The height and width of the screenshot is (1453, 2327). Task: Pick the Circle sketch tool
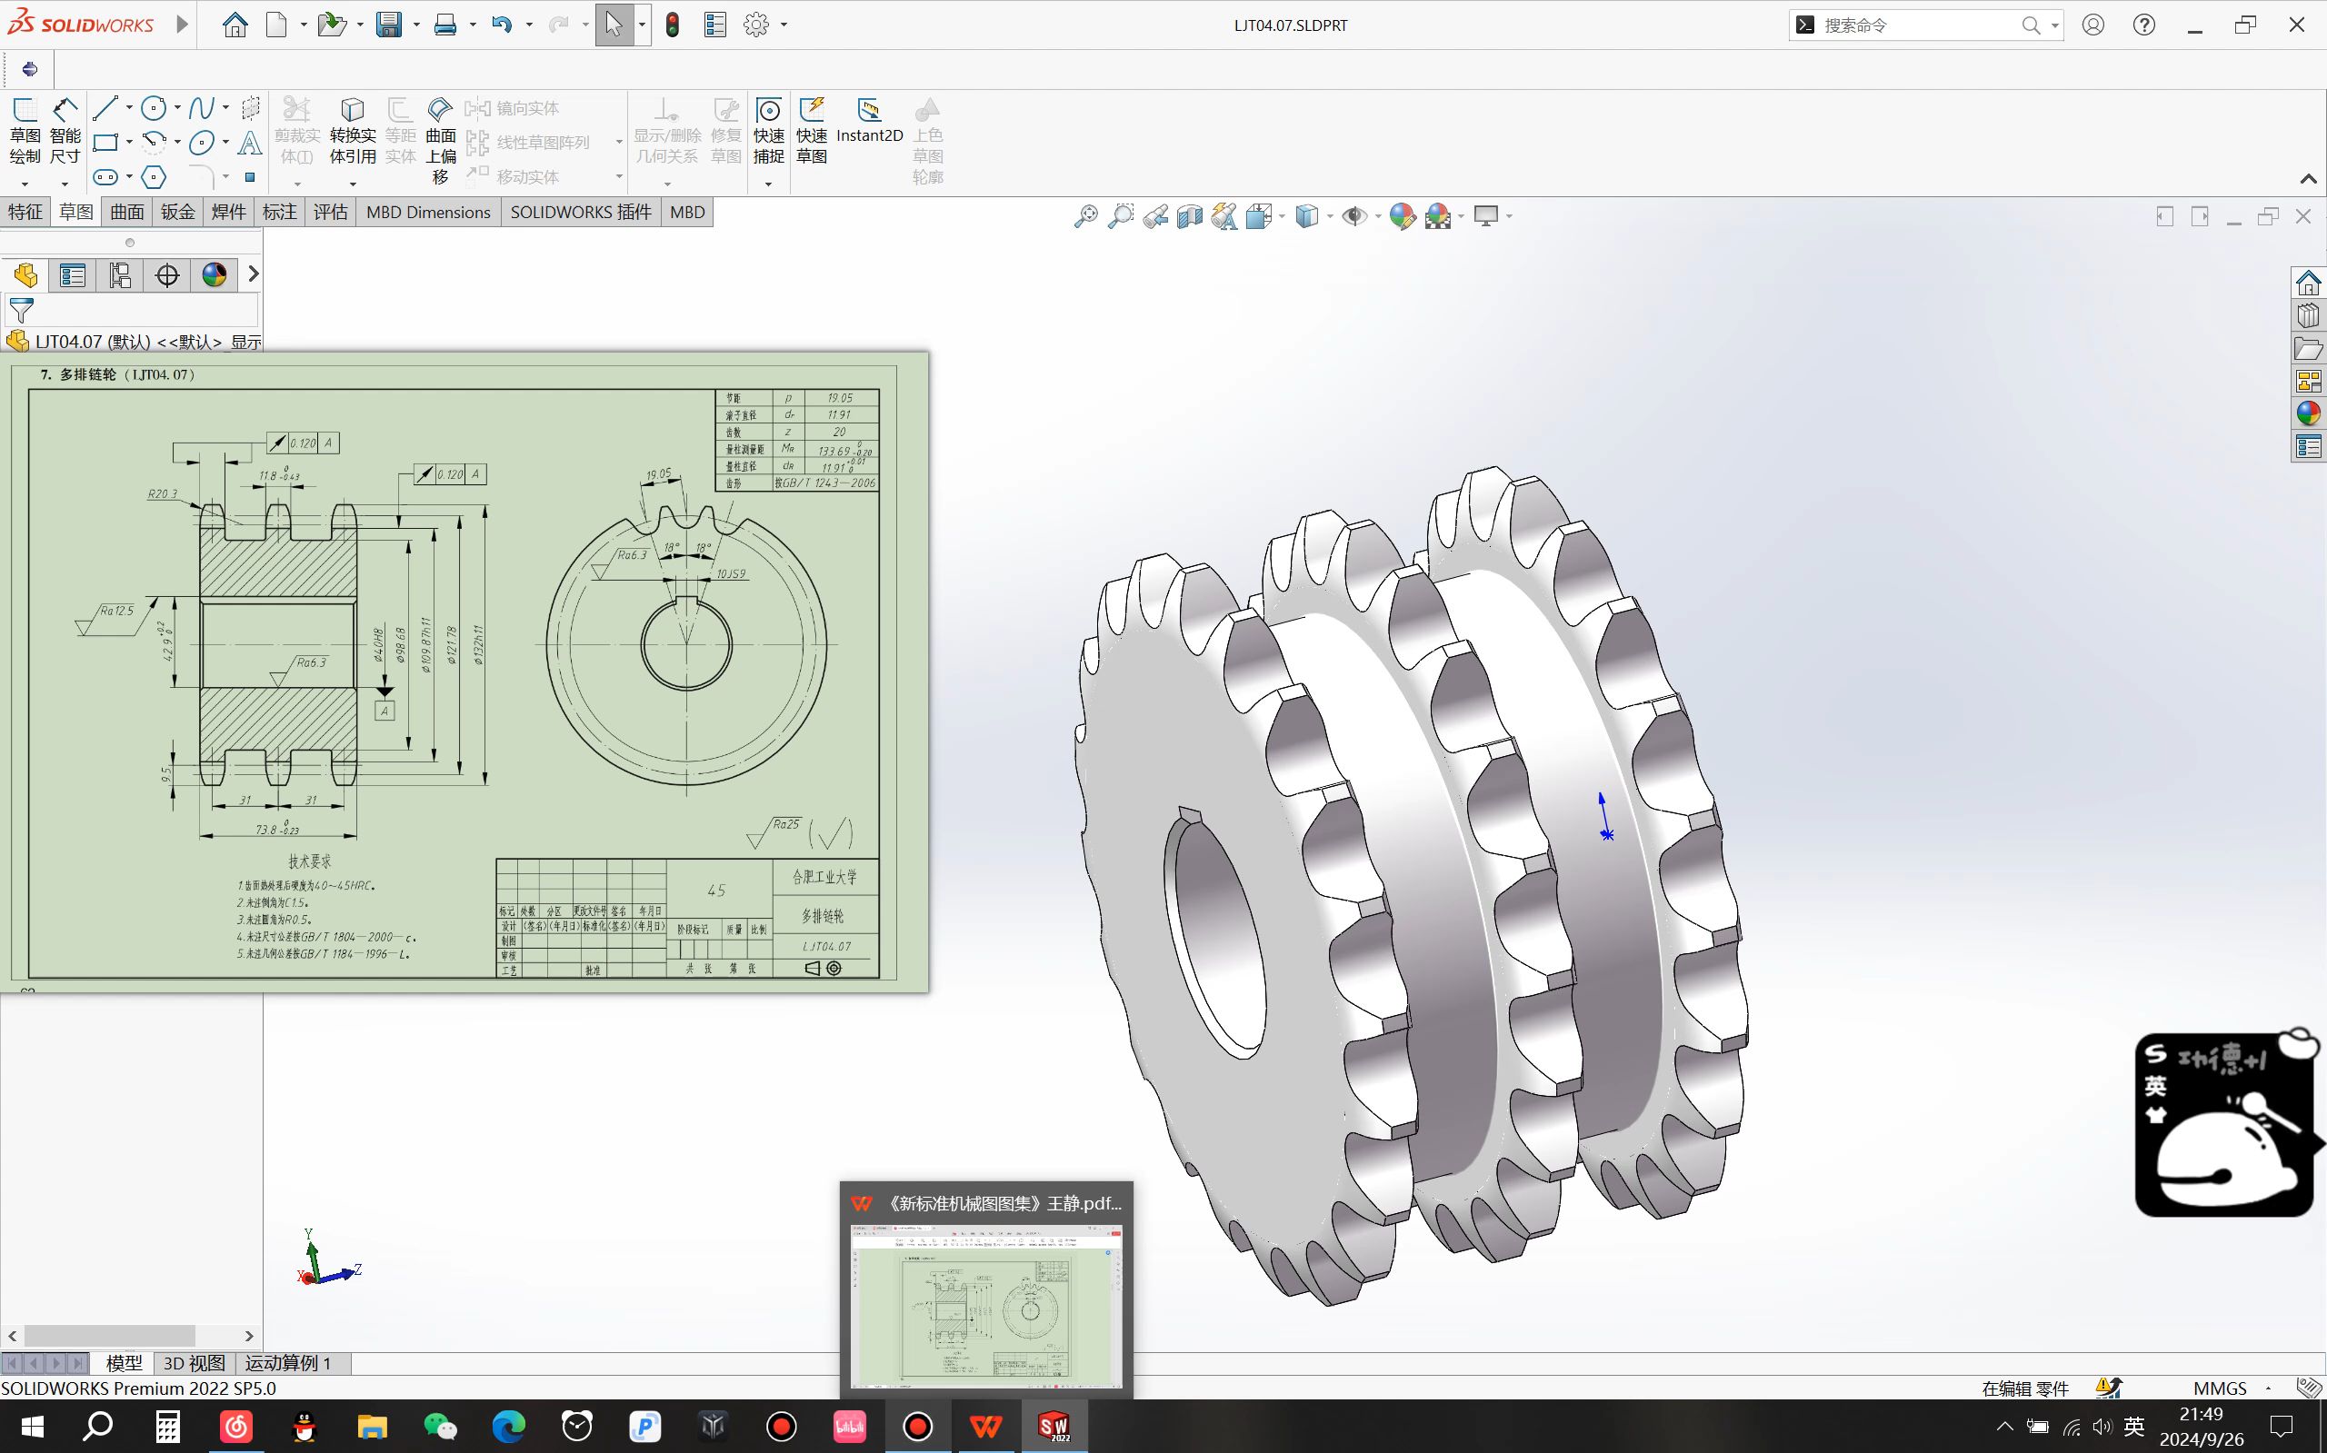(x=153, y=107)
